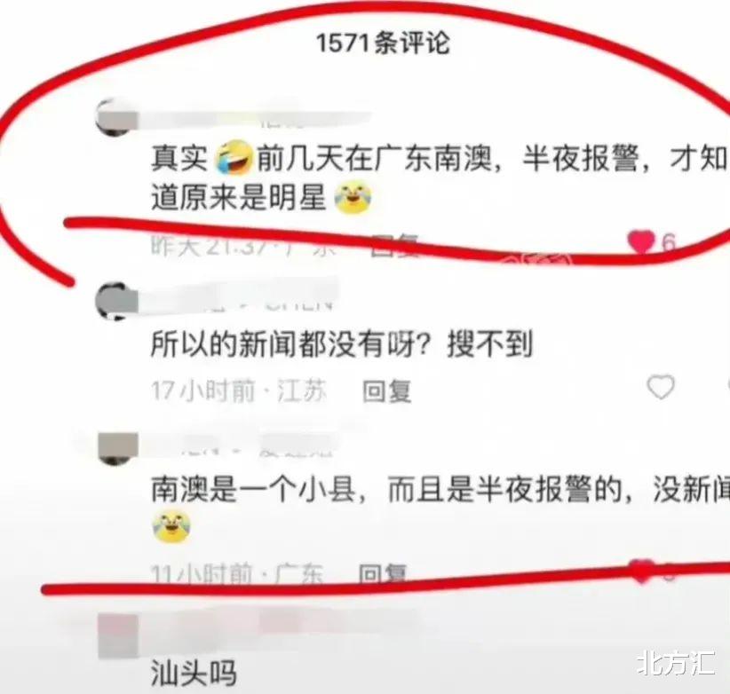Tap the blurred username of the first commenter
Viewport: 730px width, 694px height.
tap(255, 120)
